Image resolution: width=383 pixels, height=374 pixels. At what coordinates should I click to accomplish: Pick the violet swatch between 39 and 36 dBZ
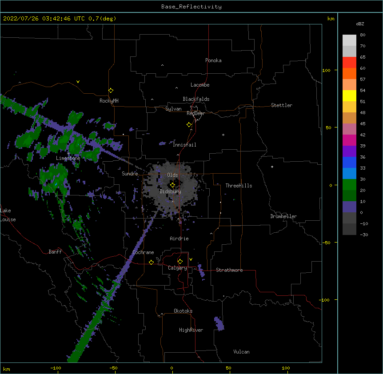[x=349, y=151]
